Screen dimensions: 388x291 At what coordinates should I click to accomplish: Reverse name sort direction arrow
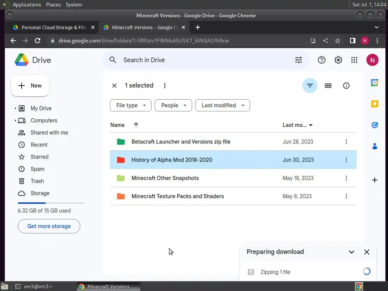(x=136, y=125)
